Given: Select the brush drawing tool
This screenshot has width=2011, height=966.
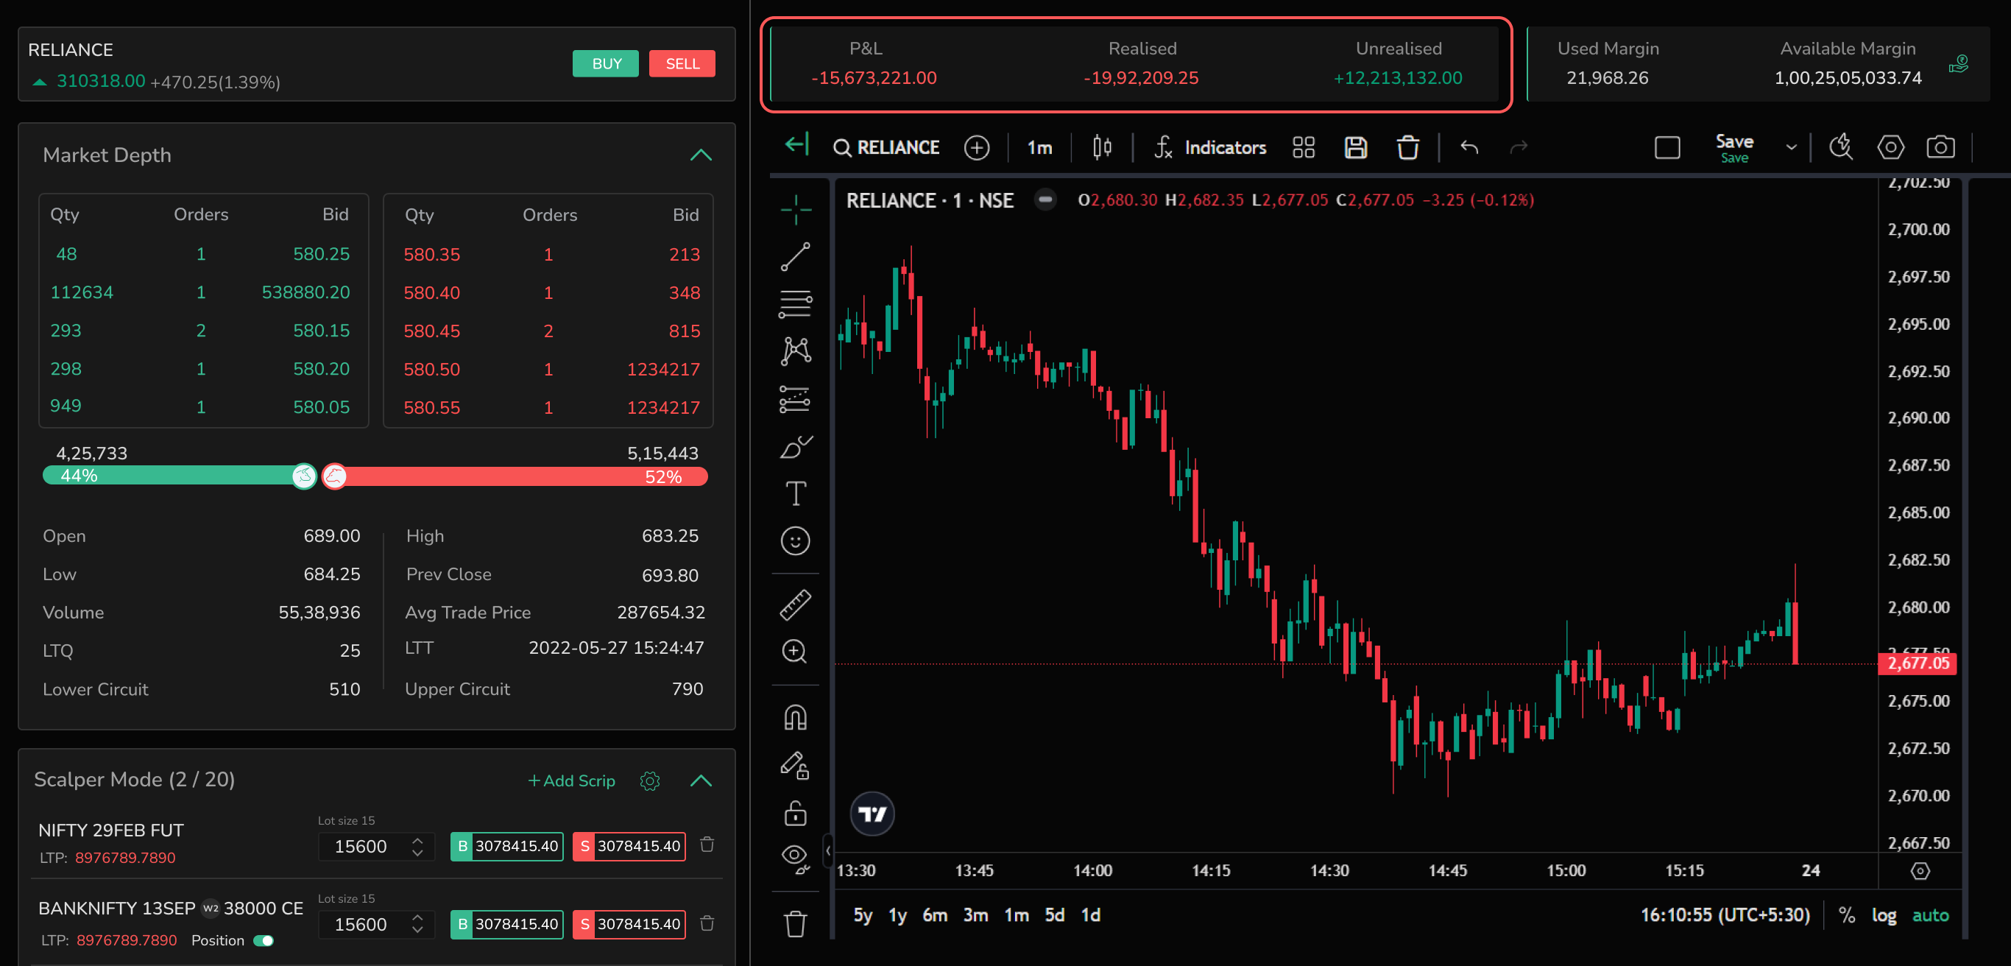Looking at the screenshot, I should (796, 447).
